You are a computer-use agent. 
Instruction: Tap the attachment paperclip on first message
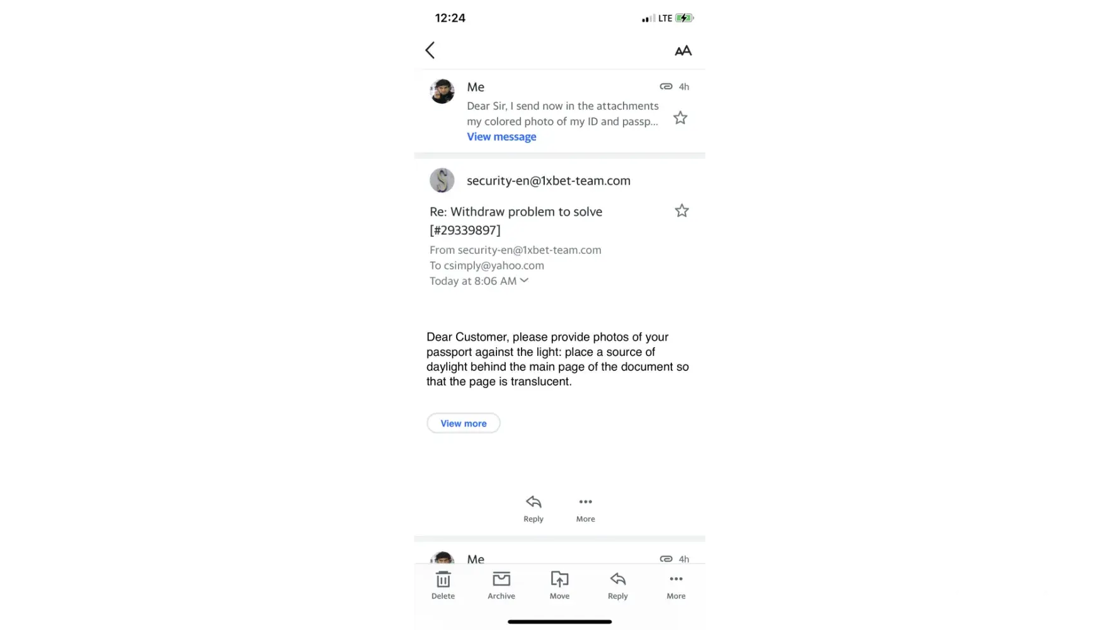tap(666, 86)
